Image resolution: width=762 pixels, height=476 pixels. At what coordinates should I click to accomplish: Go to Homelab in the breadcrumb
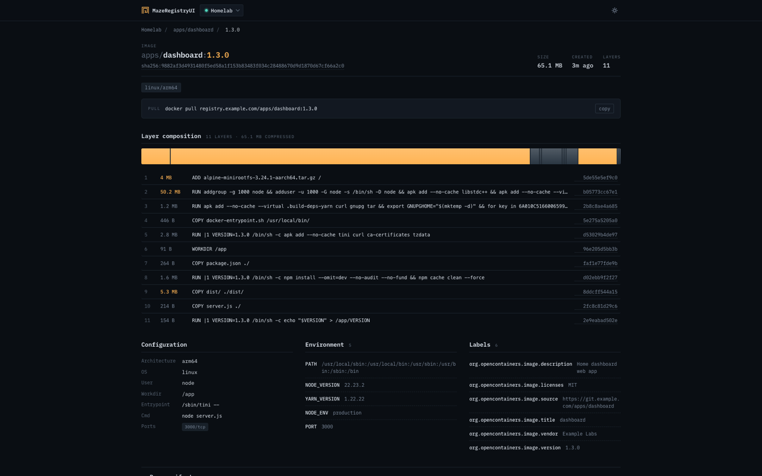click(151, 30)
